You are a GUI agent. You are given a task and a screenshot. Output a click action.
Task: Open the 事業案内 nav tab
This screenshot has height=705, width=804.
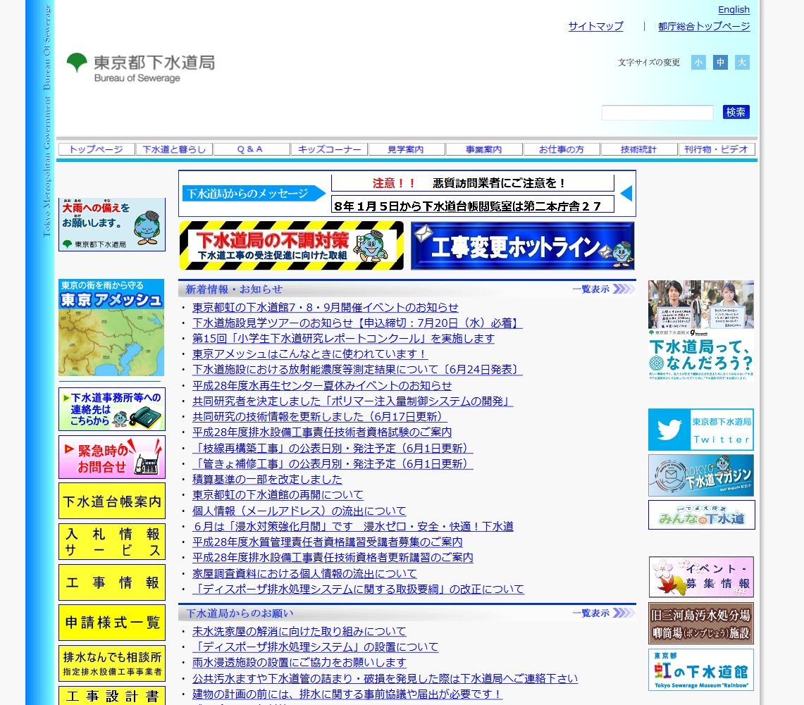pyautogui.click(x=484, y=149)
